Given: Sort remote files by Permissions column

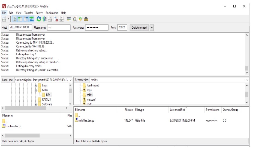Looking at the screenshot, I should [x=213, y=110].
